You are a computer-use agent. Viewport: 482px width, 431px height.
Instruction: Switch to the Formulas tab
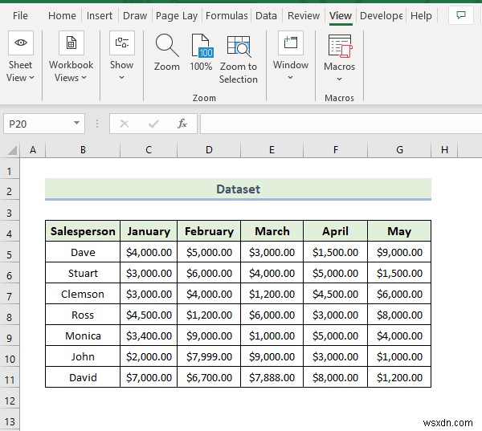click(227, 16)
